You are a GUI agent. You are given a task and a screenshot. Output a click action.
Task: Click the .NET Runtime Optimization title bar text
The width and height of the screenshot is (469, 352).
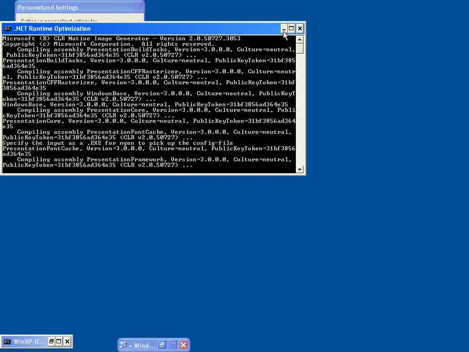[52, 29]
